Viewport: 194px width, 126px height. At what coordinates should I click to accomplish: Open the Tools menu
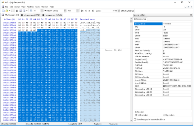pyautogui.click(x=37, y=7)
